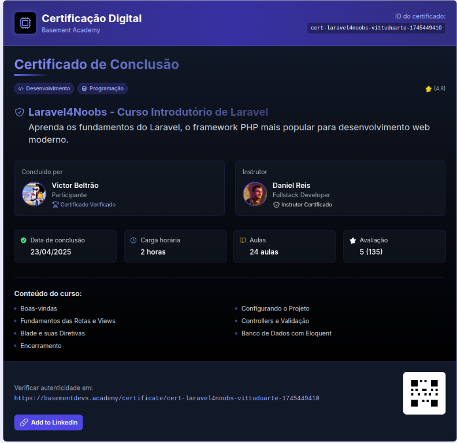This screenshot has height=443, width=457.
Task: Click the Conteúdo do curso heading
Action: click(x=48, y=294)
